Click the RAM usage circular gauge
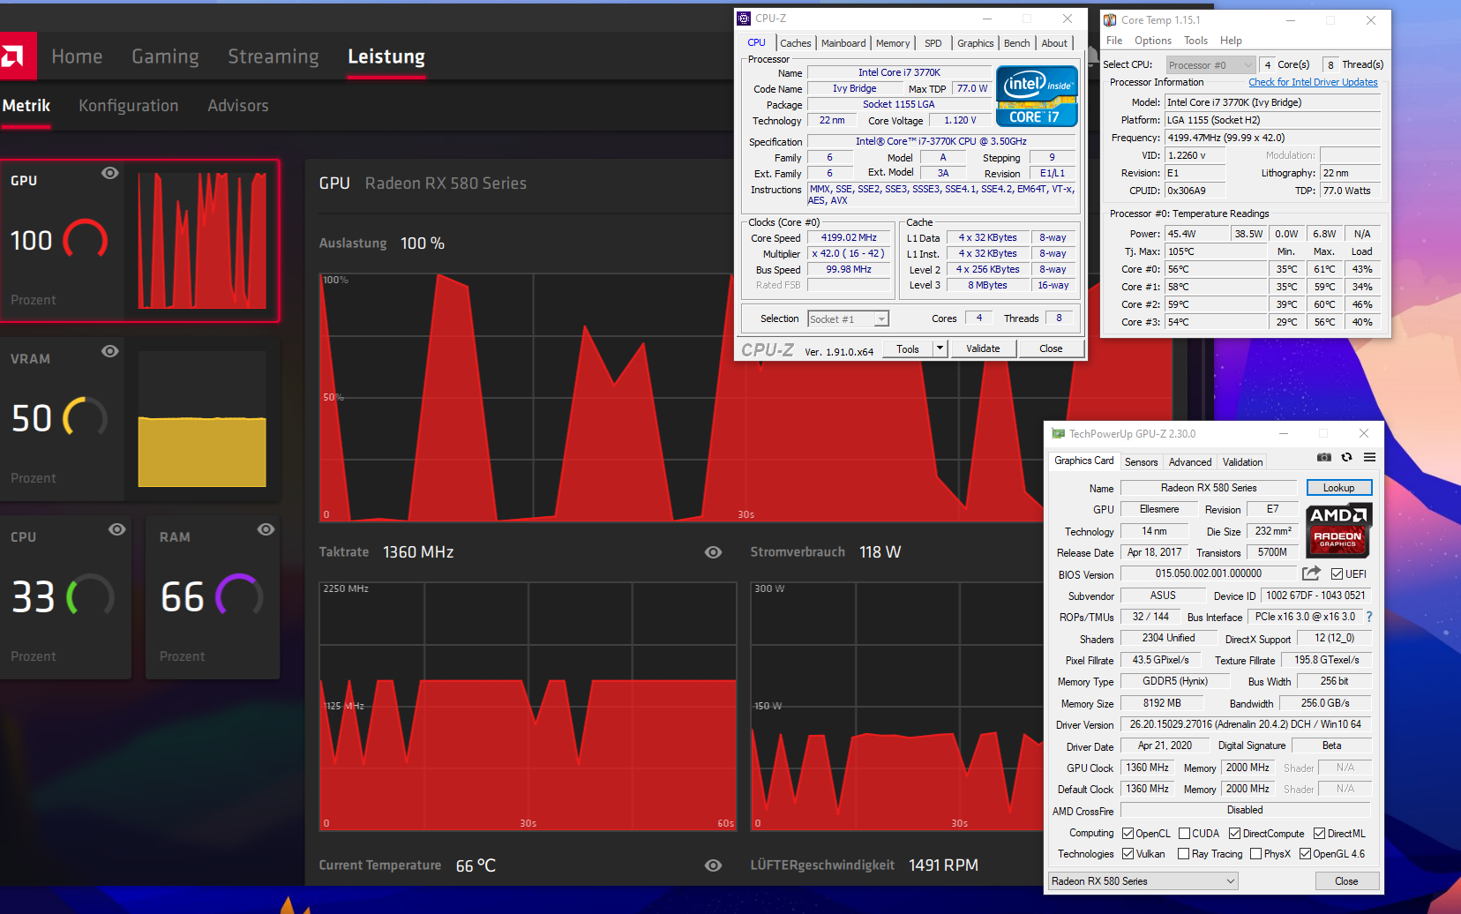1461x914 pixels. point(240,597)
